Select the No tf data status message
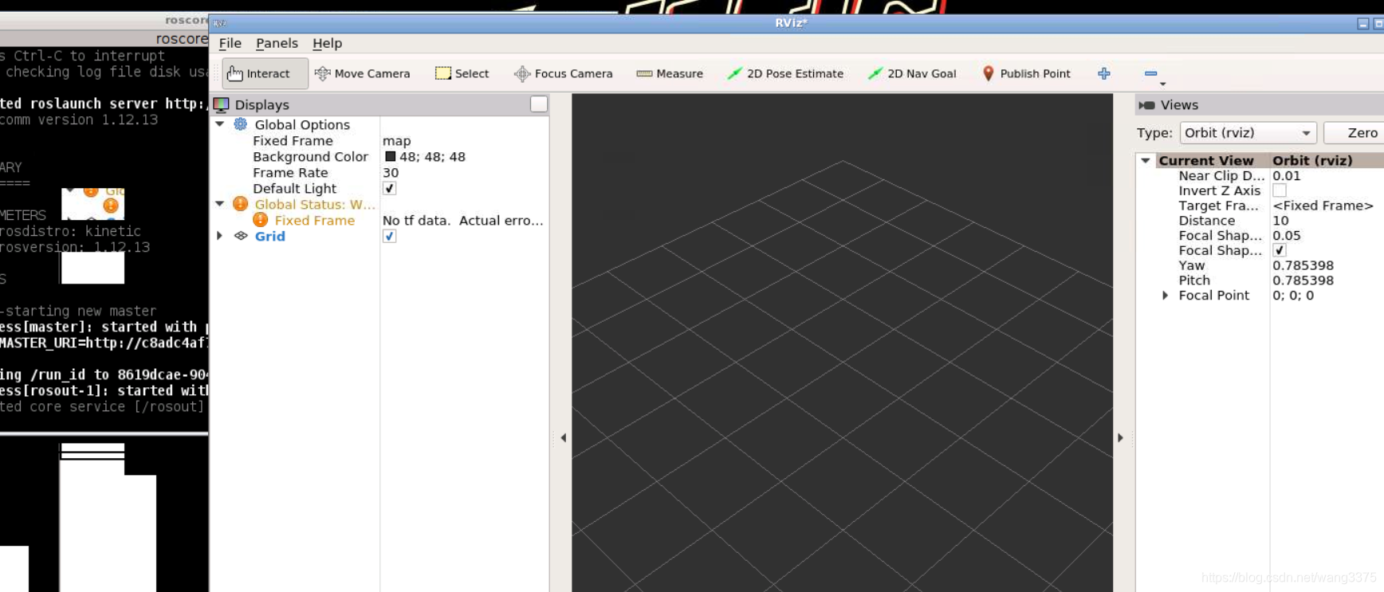This screenshot has height=592, width=1384. (x=463, y=221)
